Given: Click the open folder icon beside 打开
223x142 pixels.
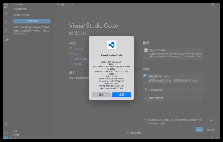Looking at the screenshot, I should [71, 54].
